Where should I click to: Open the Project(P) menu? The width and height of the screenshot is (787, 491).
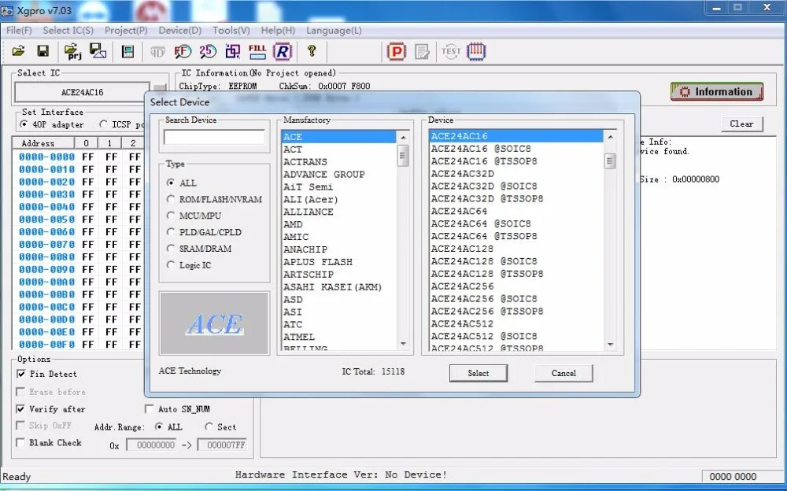coord(126,30)
